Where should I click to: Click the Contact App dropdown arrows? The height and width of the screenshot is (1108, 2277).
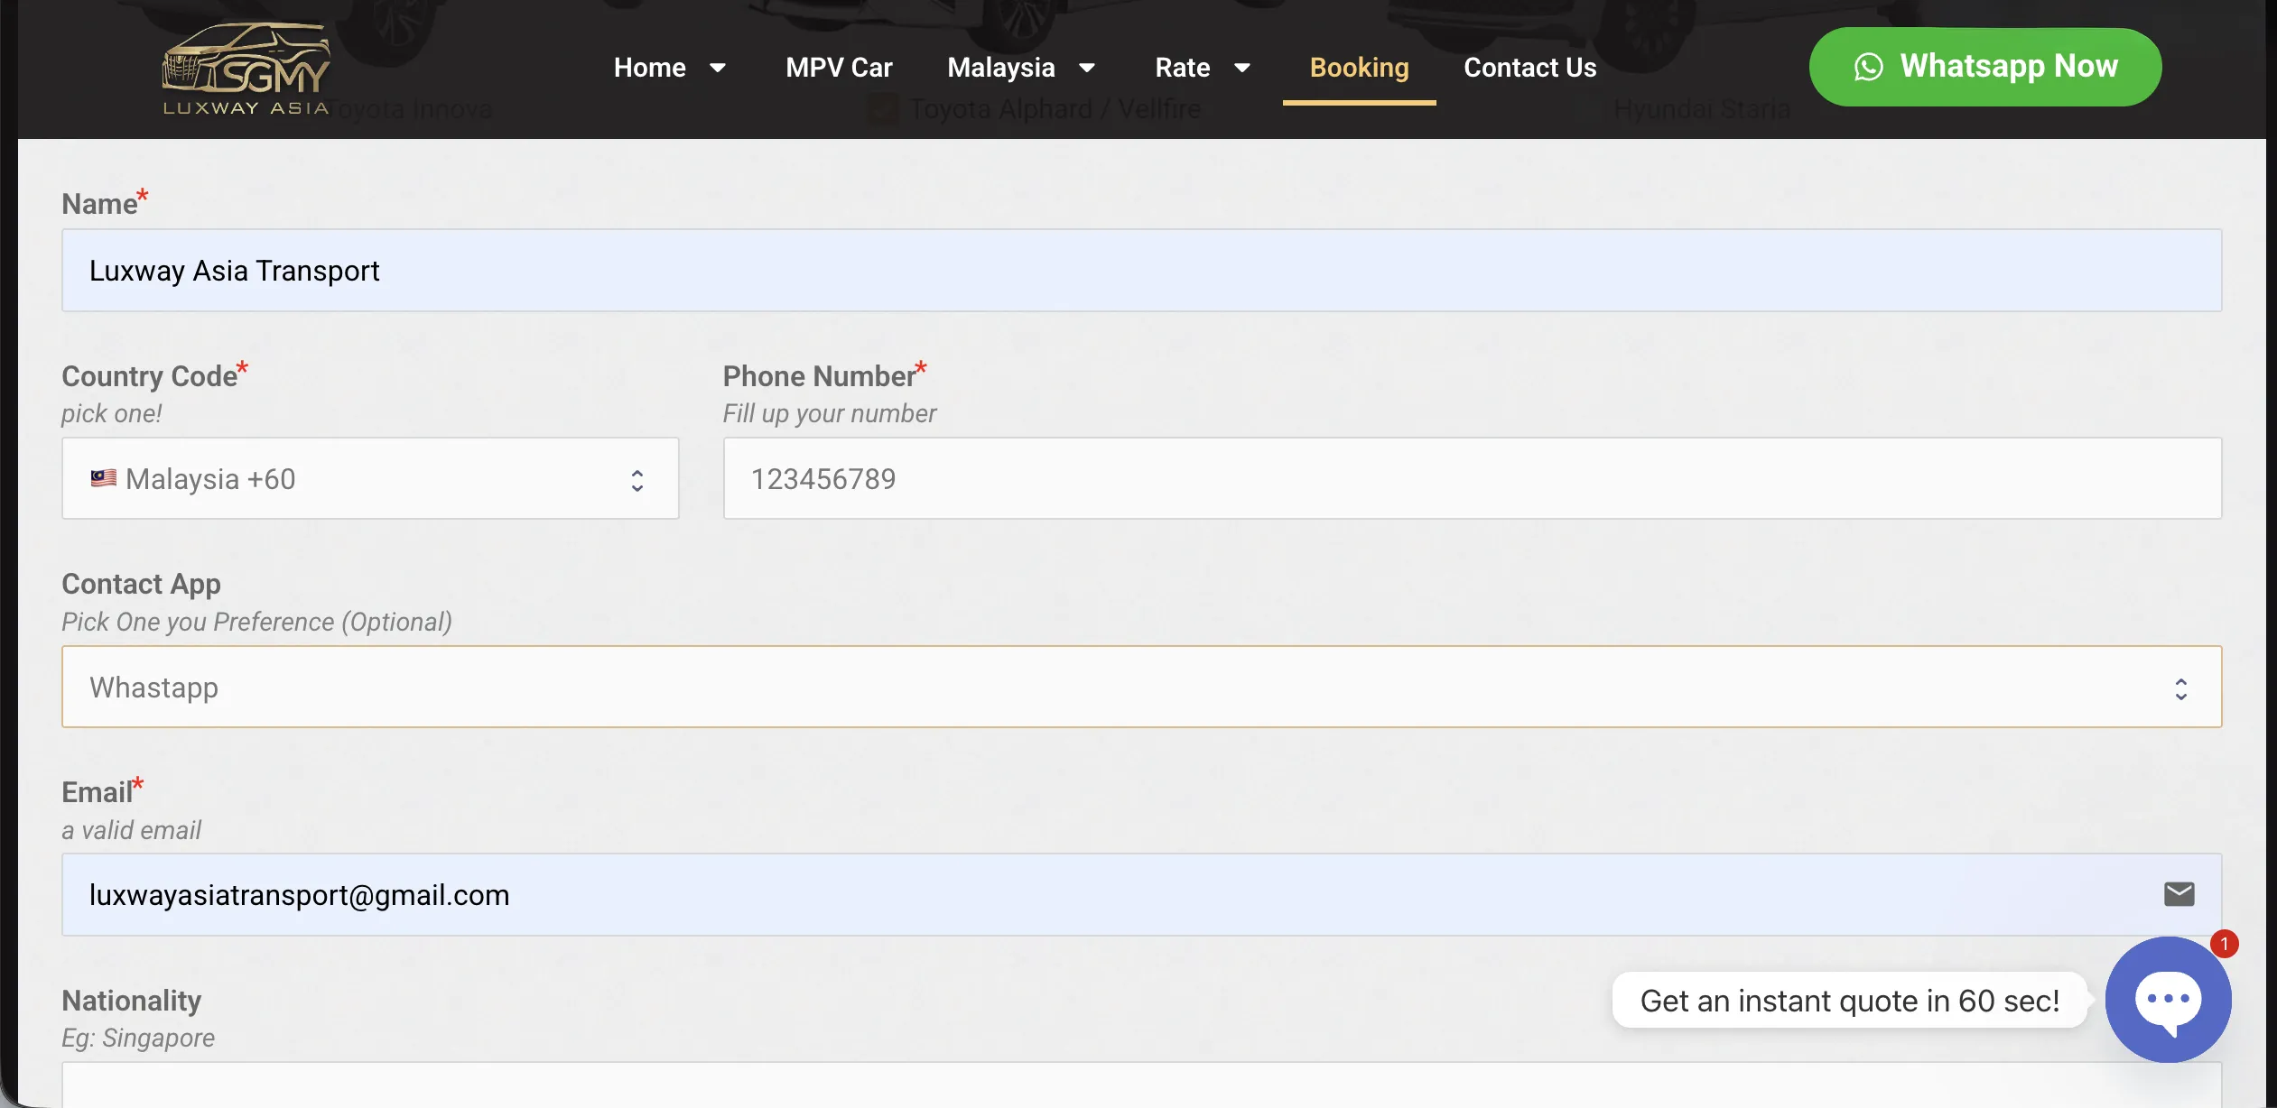[2180, 689]
